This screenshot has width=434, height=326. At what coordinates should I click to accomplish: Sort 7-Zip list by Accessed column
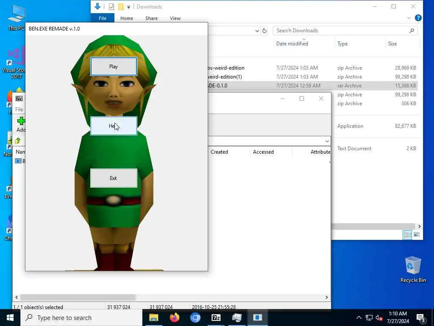coord(263,152)
